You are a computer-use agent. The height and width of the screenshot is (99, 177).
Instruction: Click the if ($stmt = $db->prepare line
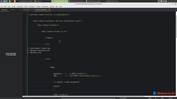click(67, 82)
